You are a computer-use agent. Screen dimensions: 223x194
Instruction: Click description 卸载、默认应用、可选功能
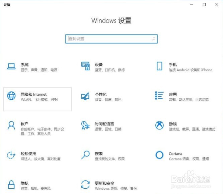[x=189, y=100]
